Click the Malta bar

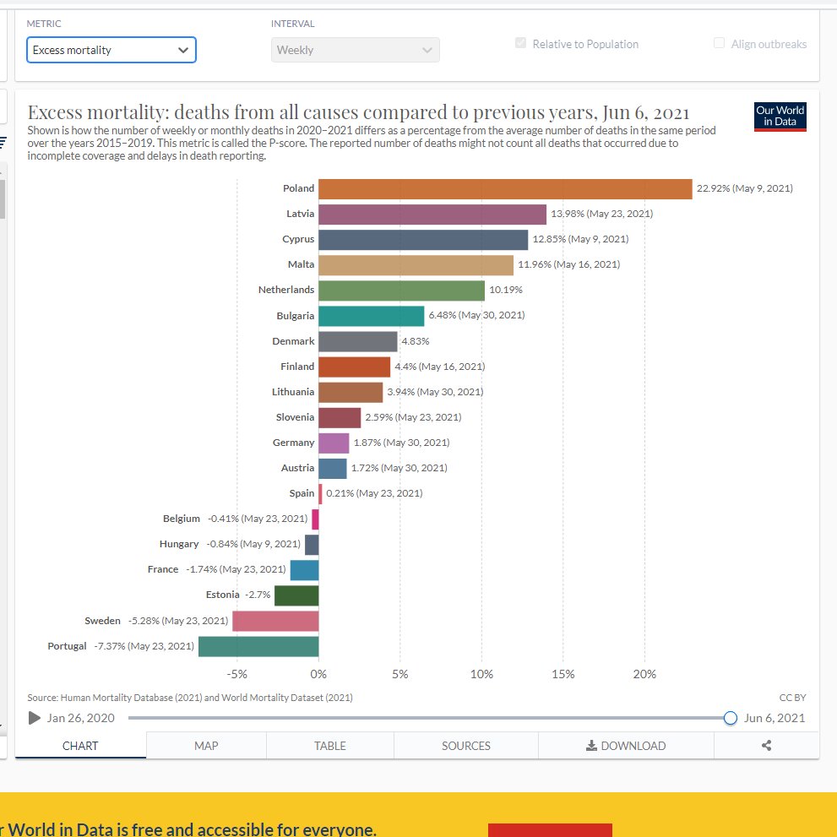pos(416,265)
